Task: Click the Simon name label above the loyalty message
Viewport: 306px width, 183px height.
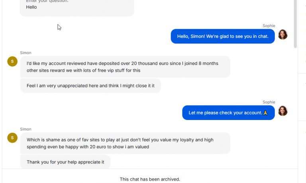Action: 25,129
